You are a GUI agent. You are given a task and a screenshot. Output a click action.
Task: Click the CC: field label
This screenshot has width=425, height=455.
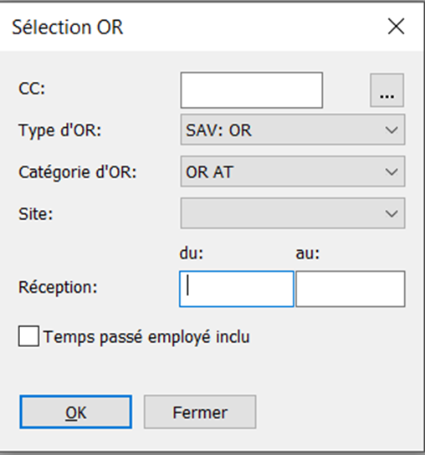click(x=32, y=88)
